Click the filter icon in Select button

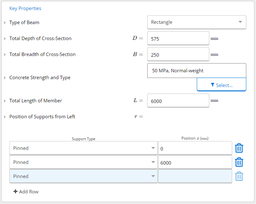point(212,85)
